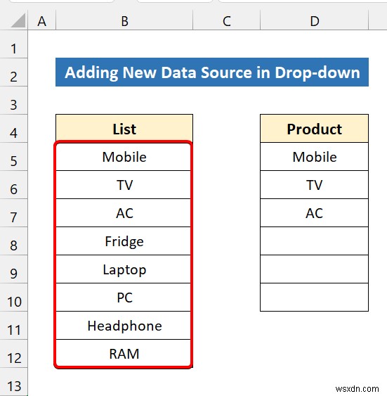
Task: Select the 'PC' cell
Action: [x=124, y=298]
